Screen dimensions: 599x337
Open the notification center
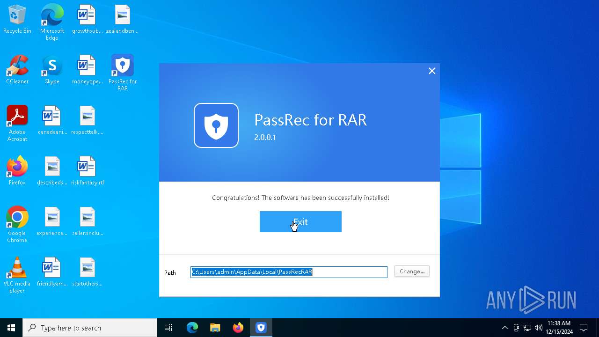pos(584,328)
